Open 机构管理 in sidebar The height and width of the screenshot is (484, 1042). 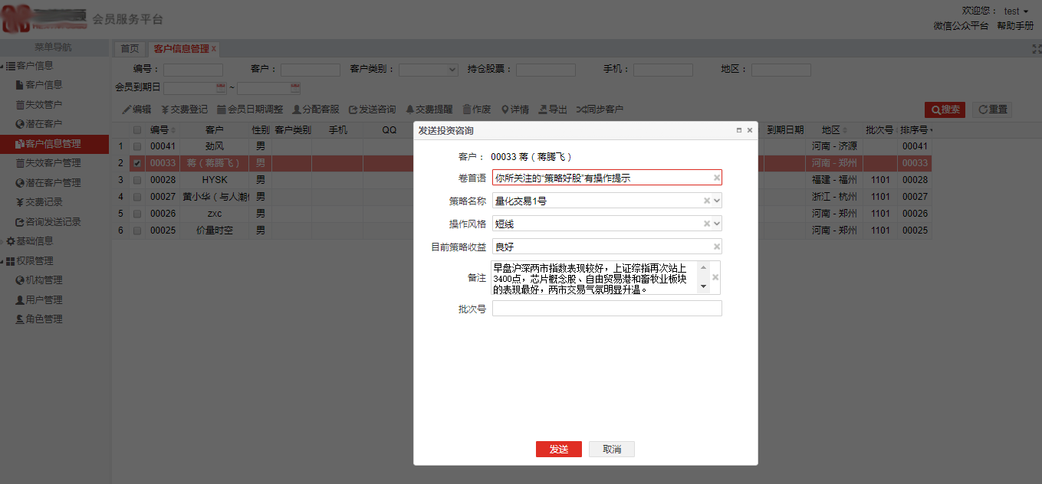[x=39, y=280]
